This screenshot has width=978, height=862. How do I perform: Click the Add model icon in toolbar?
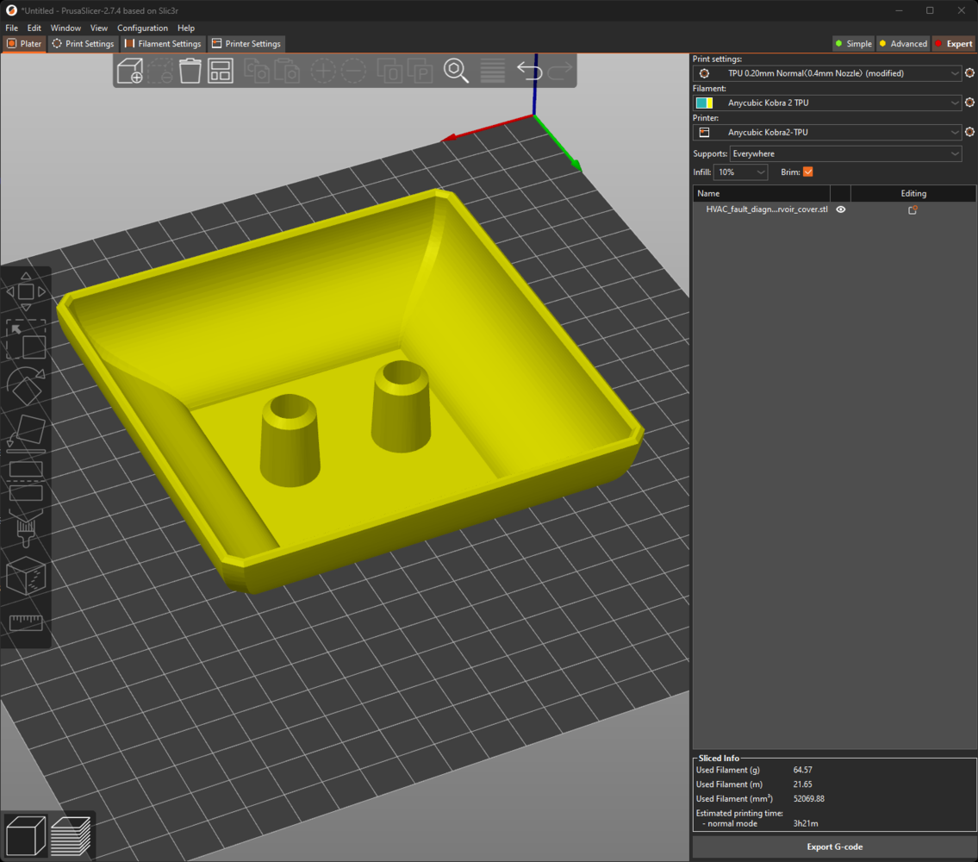[130, 71]
